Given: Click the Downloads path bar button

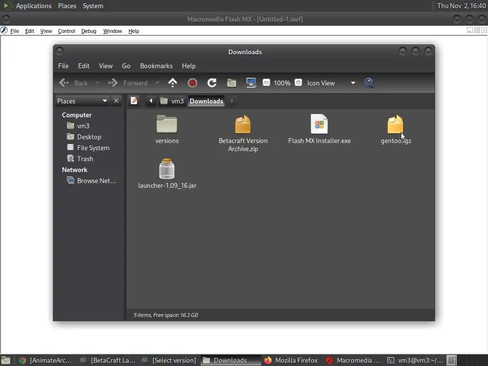Looking at the screenshot, I should click(206, 101).
